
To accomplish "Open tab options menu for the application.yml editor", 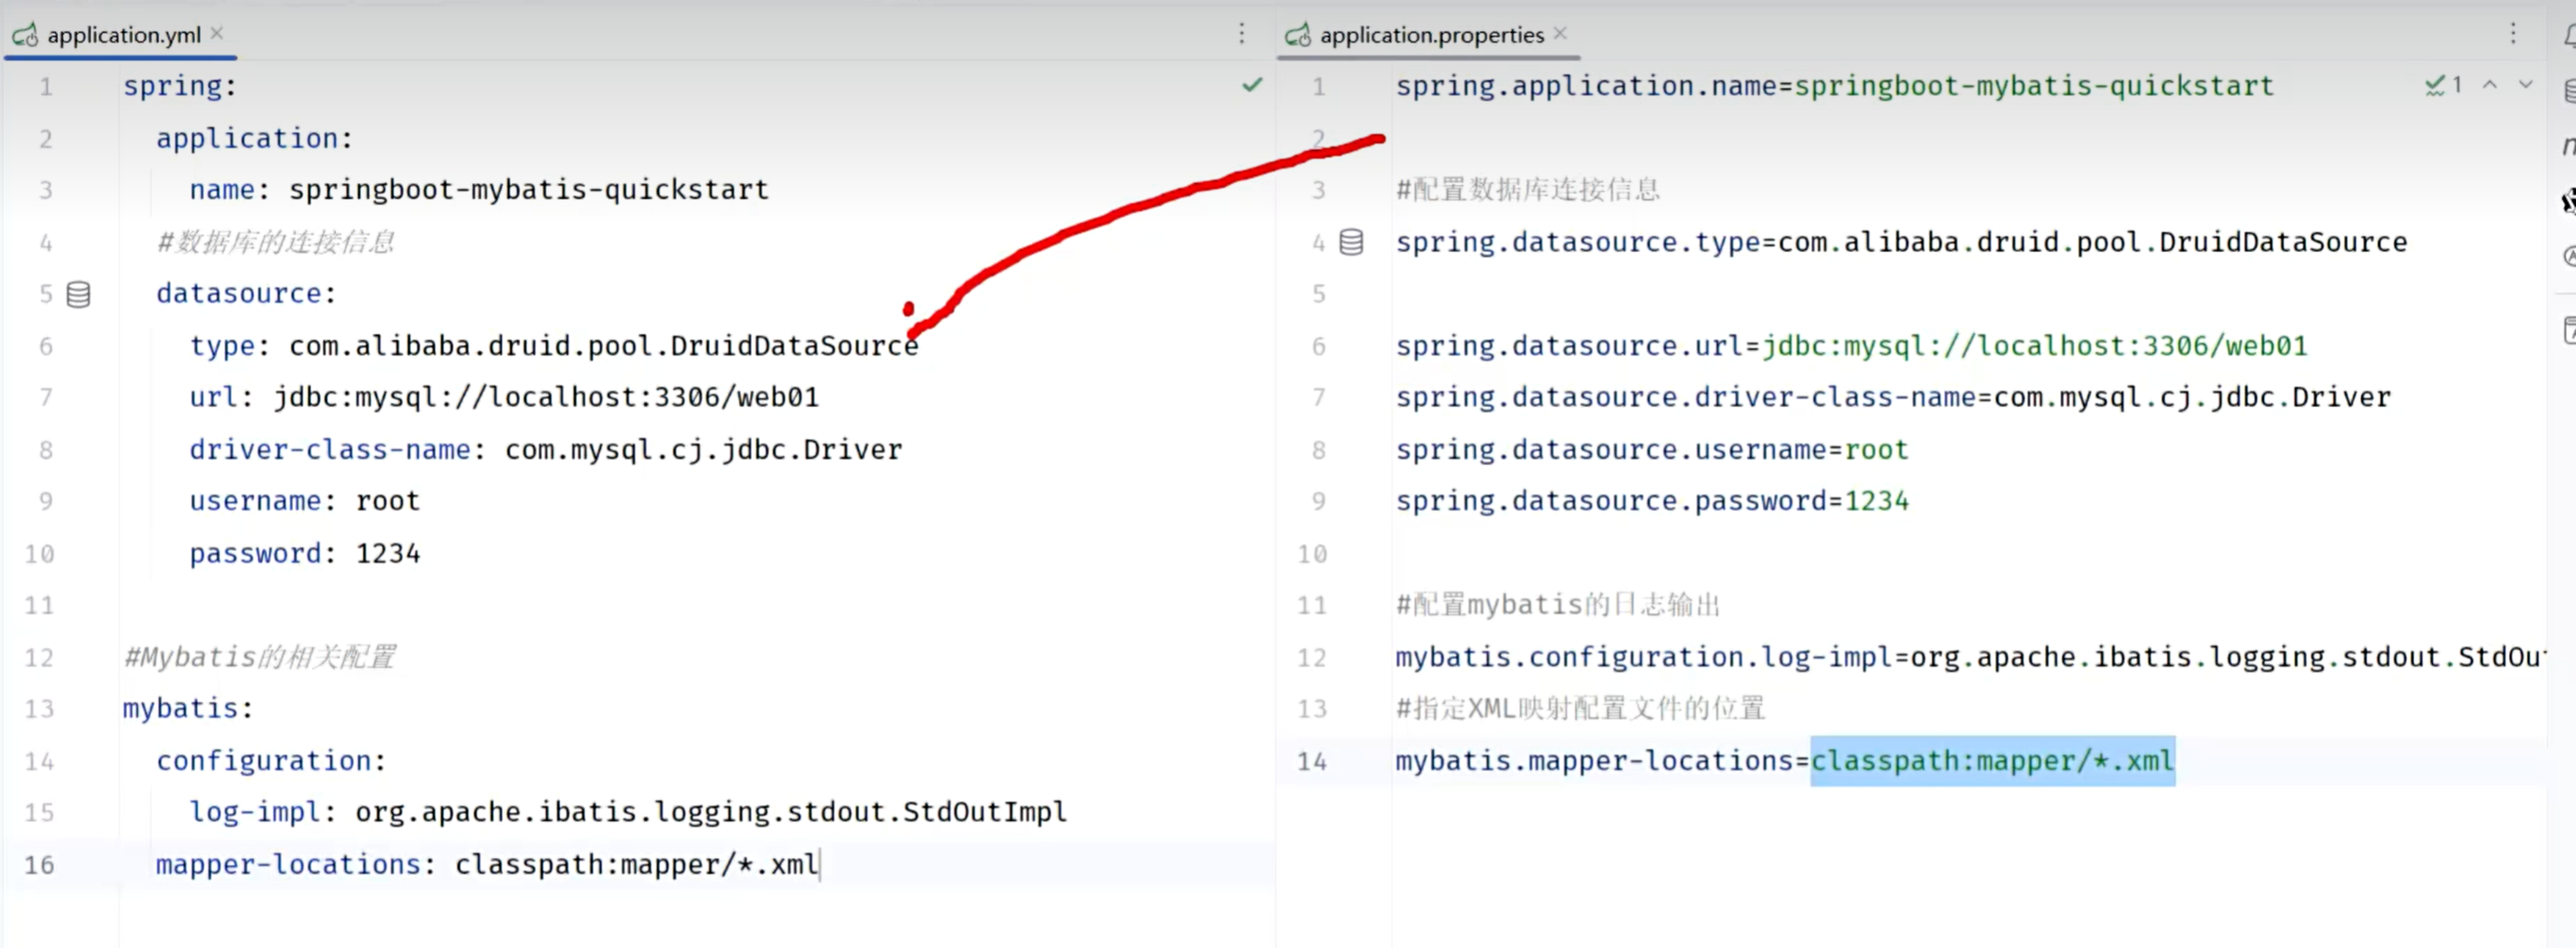I will [1242, 34].
